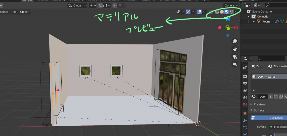
Task: Open the Modifier properties wrench tab
Action: pos(245,120)
